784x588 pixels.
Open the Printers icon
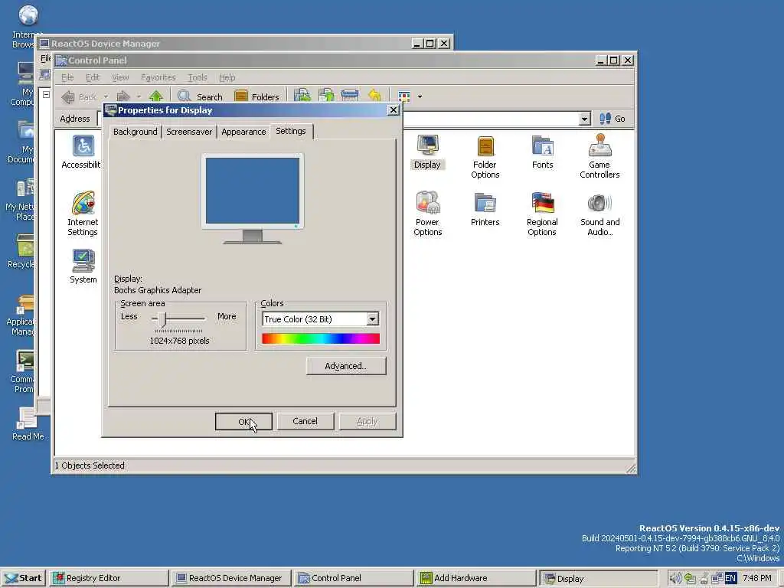click(x=485, y=209)
